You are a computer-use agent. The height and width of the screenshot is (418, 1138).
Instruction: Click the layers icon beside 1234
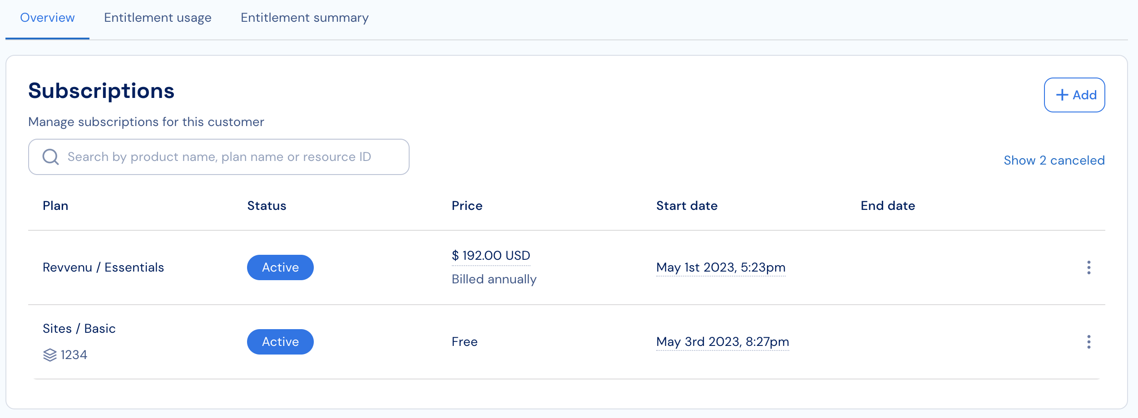tap(50, 355)
